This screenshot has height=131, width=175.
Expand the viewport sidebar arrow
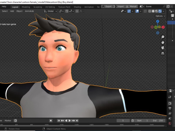pyautogui.click(x=166, y=22)
